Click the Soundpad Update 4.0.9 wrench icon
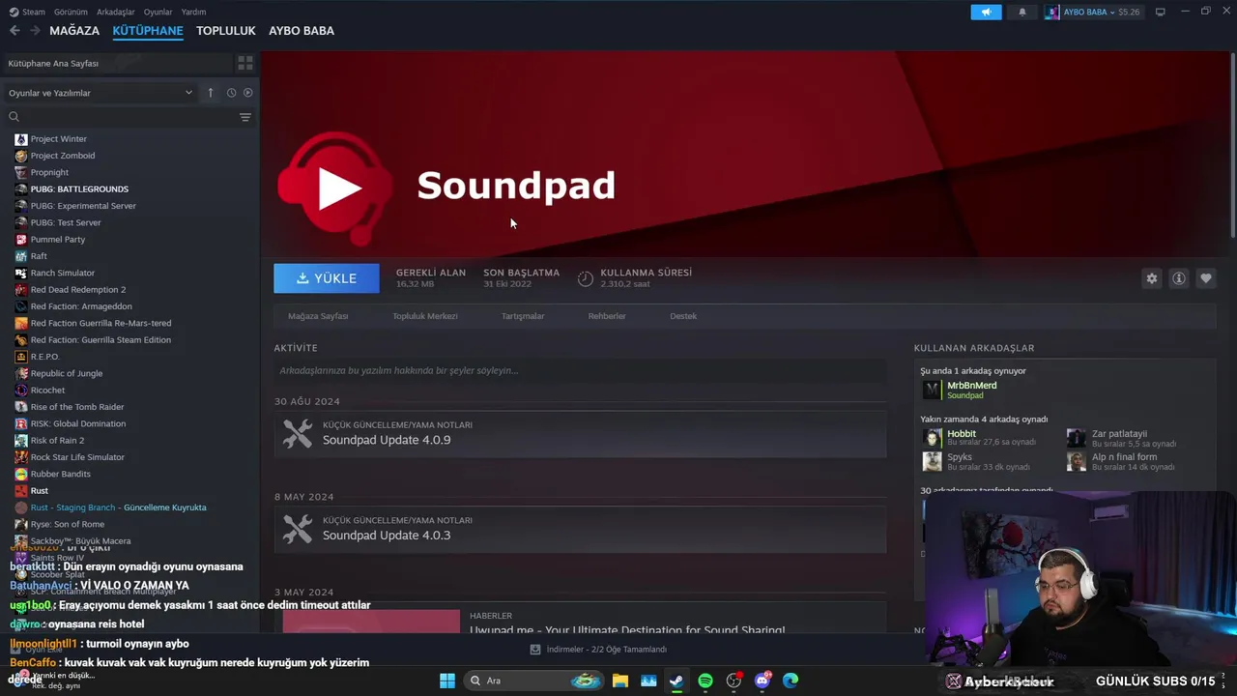The height and width of the screenshot is (696, 1237). (x=298, y=433)
